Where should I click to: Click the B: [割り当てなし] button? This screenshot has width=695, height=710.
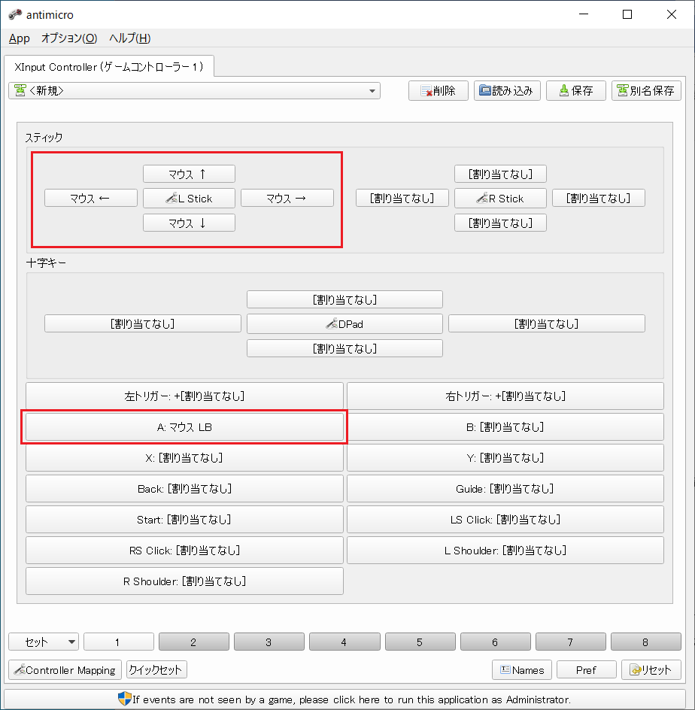505,427
